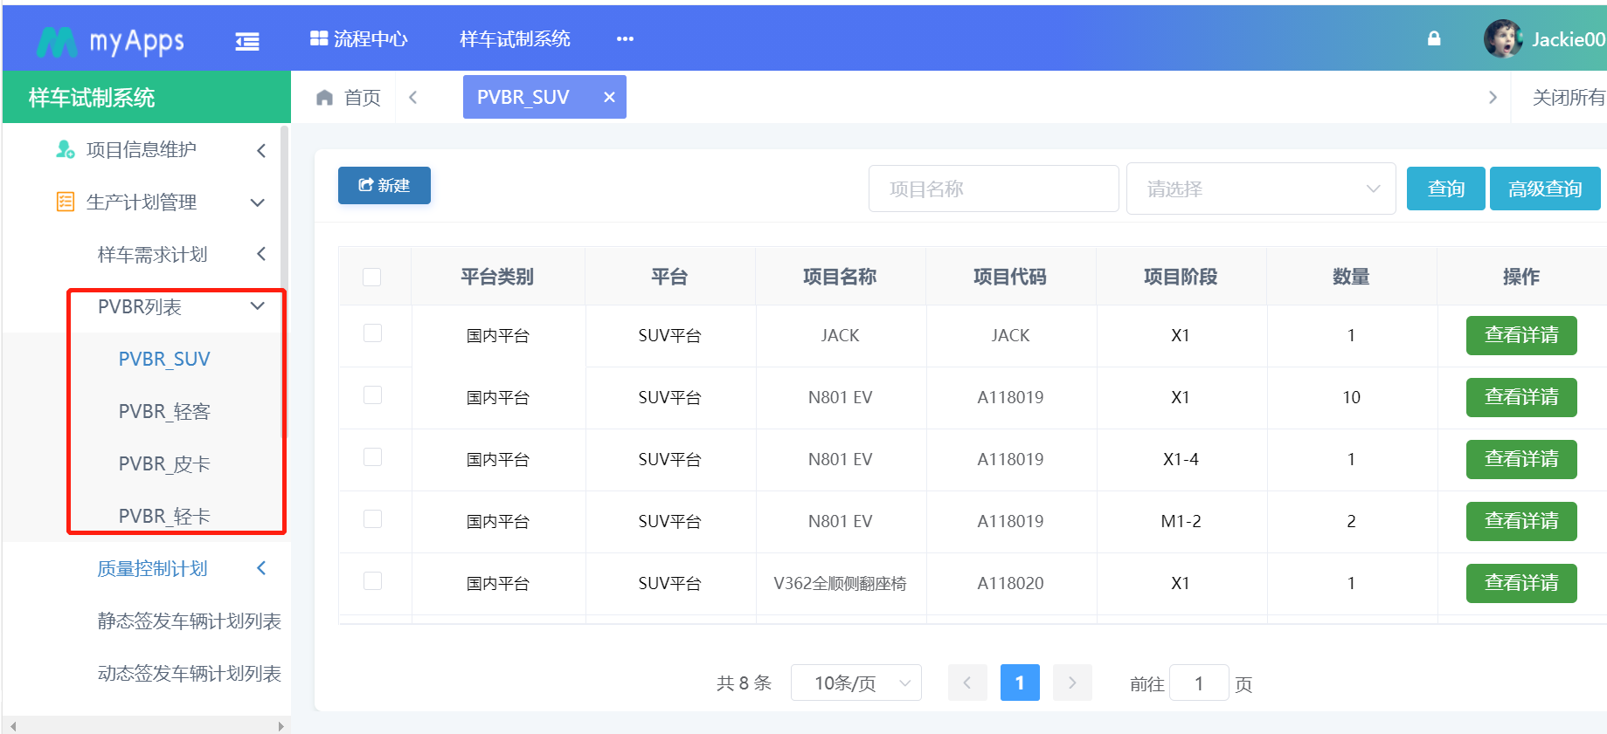Click the sidebar collapse hamburger icon
This screenshot has height=734, width=1607.
pos(247,41)
